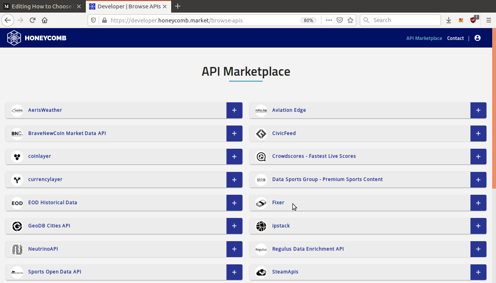Expand the currencylayer plus button

click(234, 180)
